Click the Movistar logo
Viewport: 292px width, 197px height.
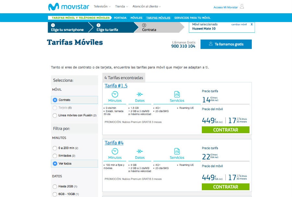(x=68, y=7)
